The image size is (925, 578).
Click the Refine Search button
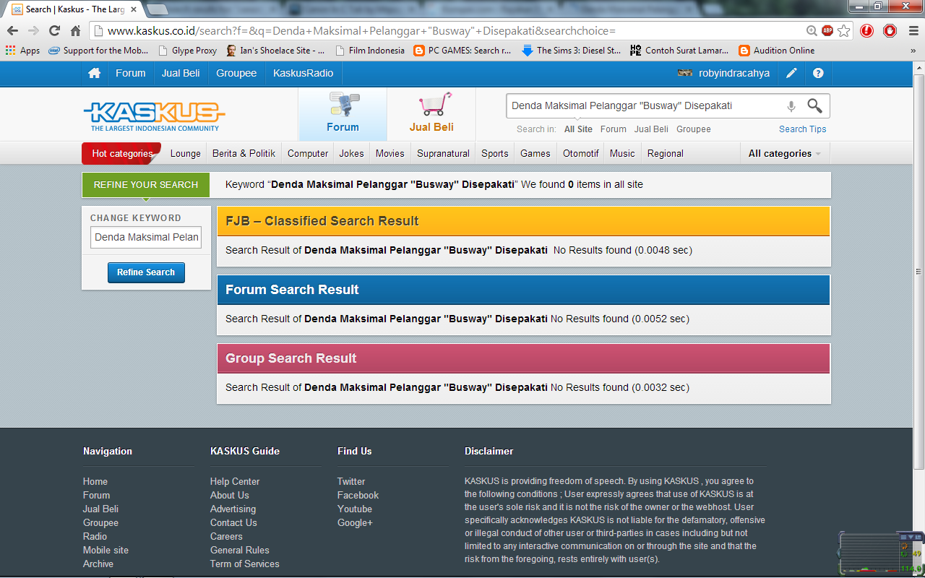tap(146, 272)
